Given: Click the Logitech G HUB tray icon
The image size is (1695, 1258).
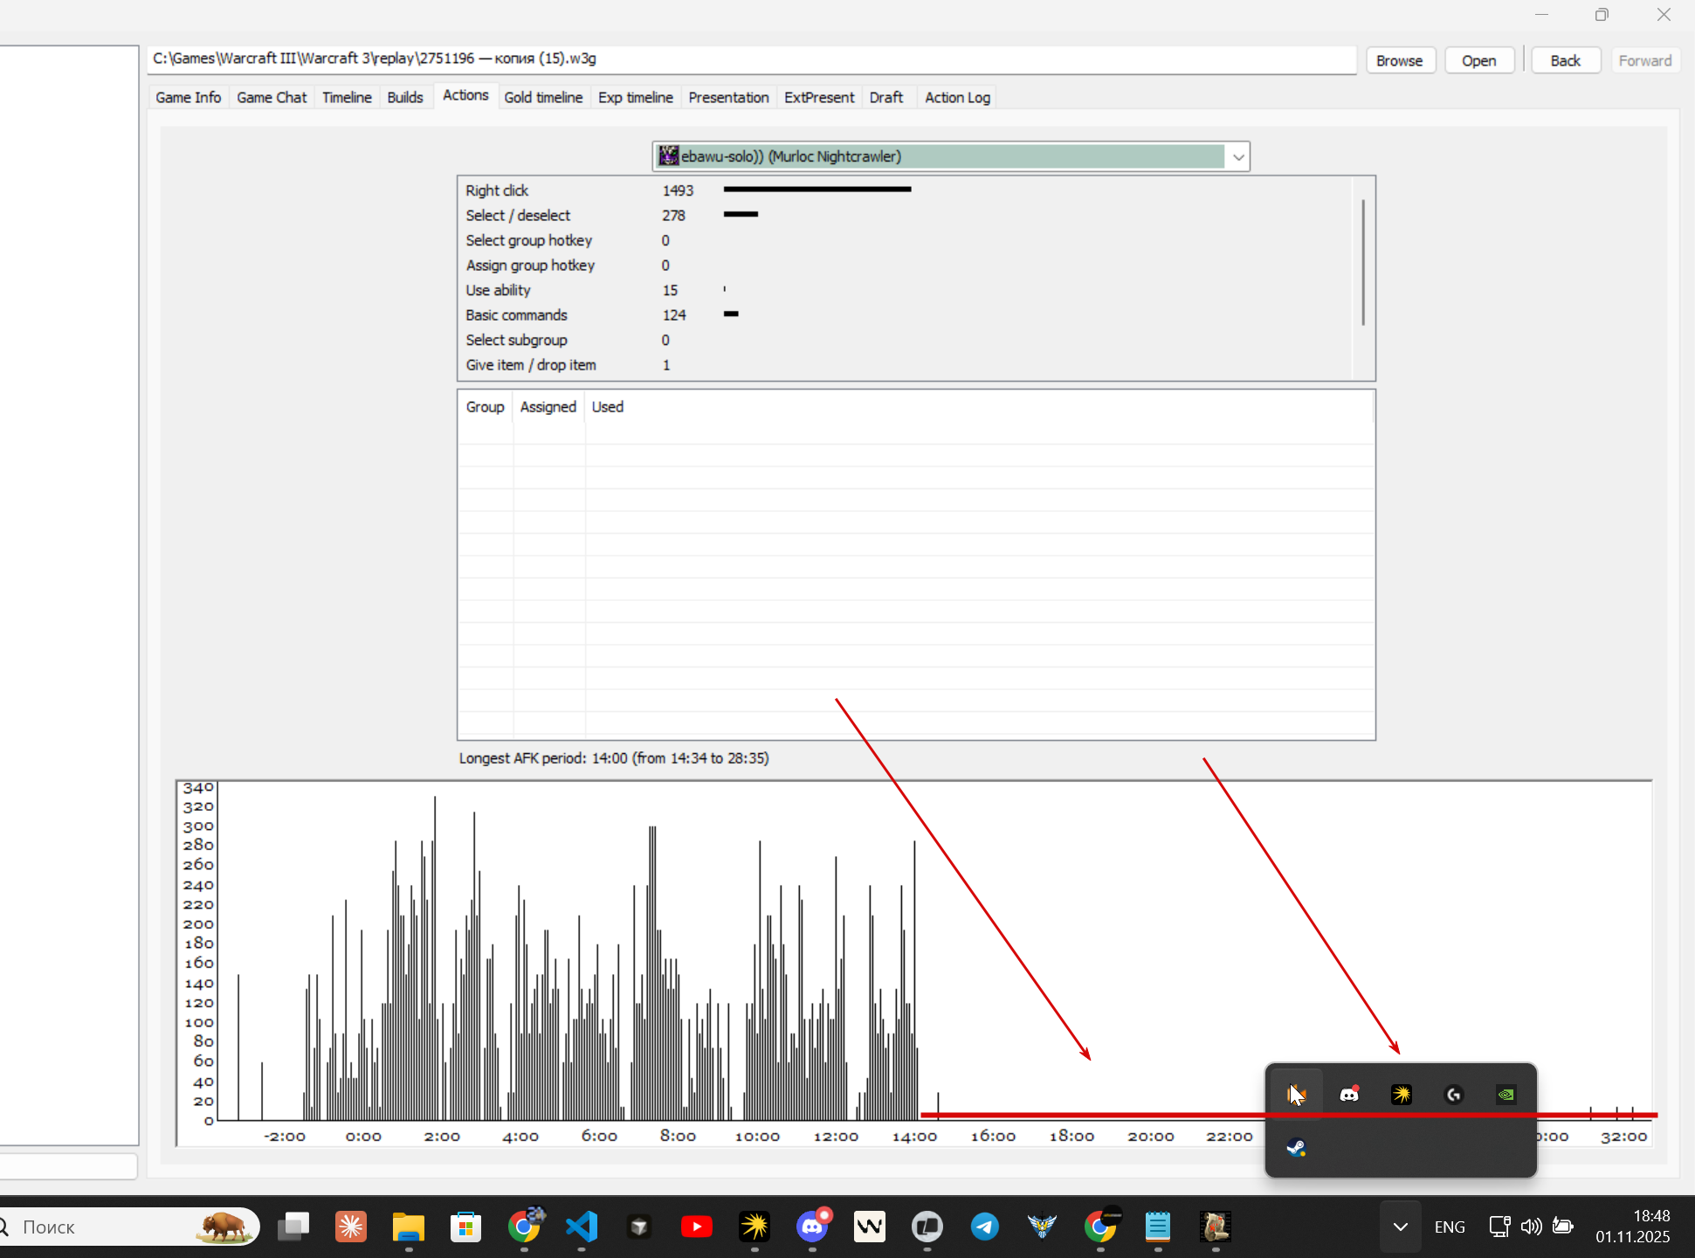Looking at the screenshot, I should [1454, 1095].
